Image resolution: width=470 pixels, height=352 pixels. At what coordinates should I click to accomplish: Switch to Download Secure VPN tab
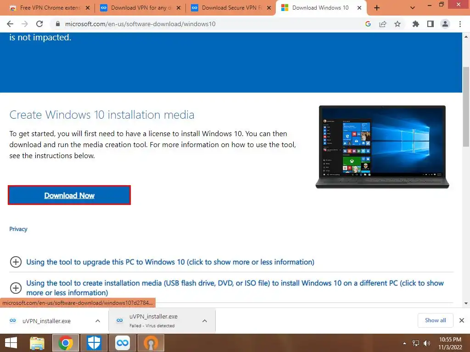pyautogui.click(x=231, y=8)
